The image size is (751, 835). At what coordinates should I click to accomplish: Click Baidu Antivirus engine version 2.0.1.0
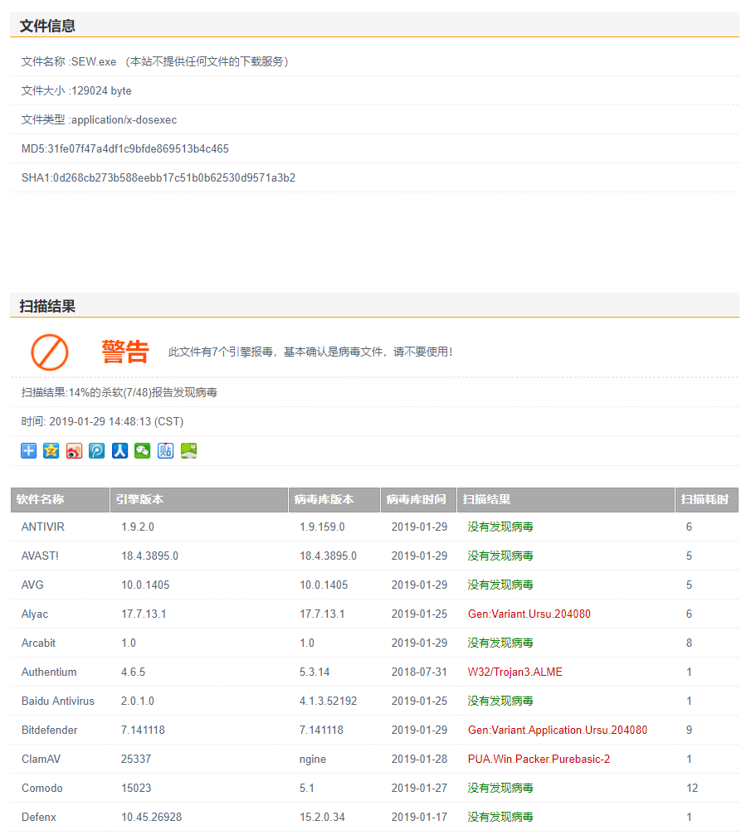138,701
